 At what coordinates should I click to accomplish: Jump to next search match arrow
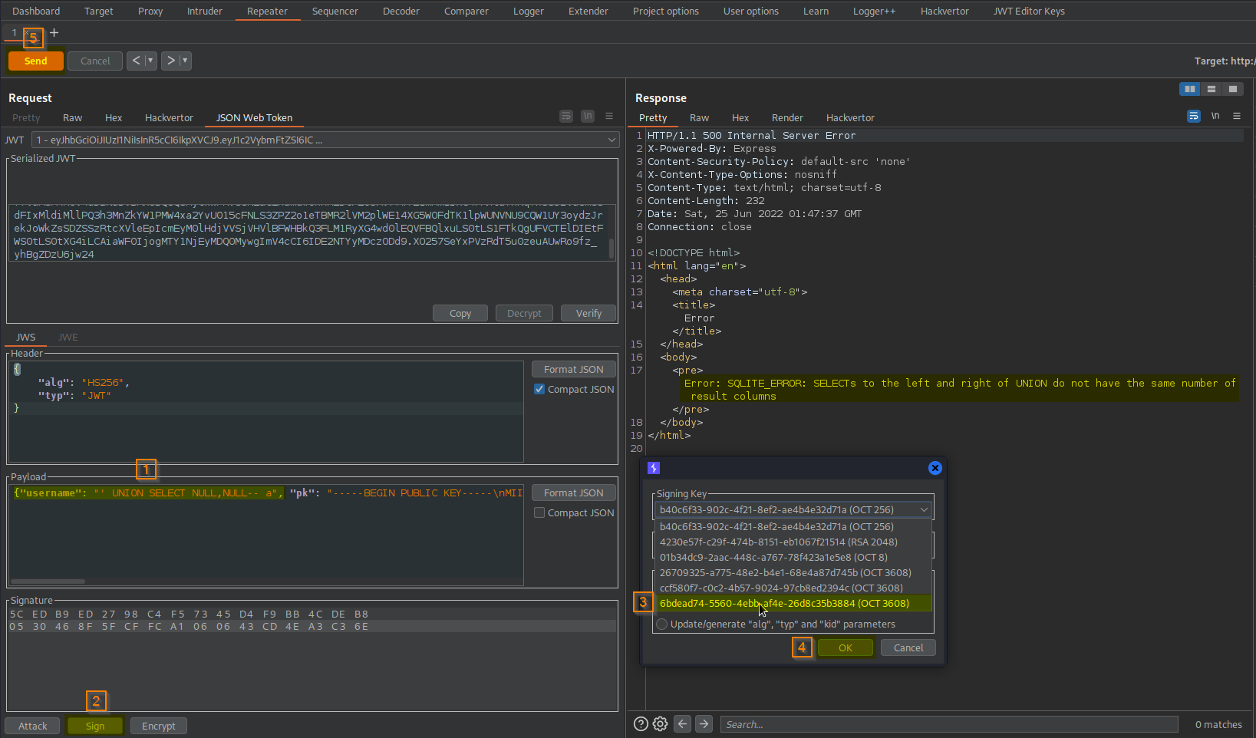coord(704,724)
